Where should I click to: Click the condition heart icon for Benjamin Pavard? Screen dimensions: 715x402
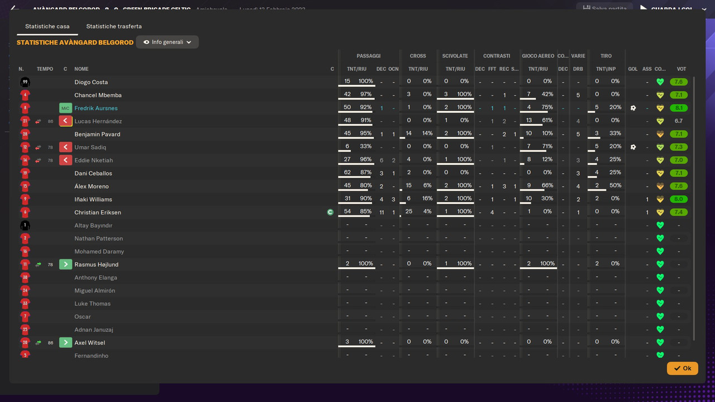[x=660, y=134]
